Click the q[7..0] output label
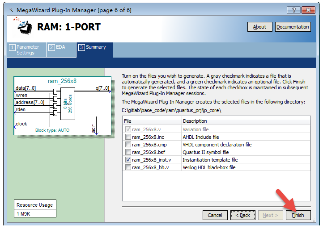 (x=102, y=88)
